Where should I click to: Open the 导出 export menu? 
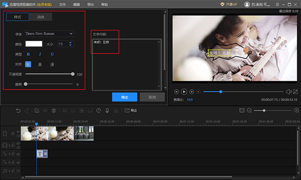90,5
